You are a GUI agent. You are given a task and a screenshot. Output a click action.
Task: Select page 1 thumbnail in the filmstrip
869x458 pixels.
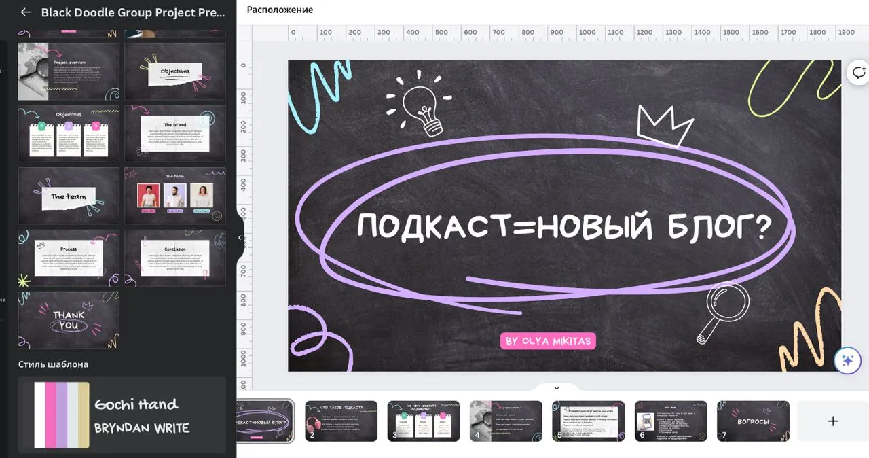265,421
